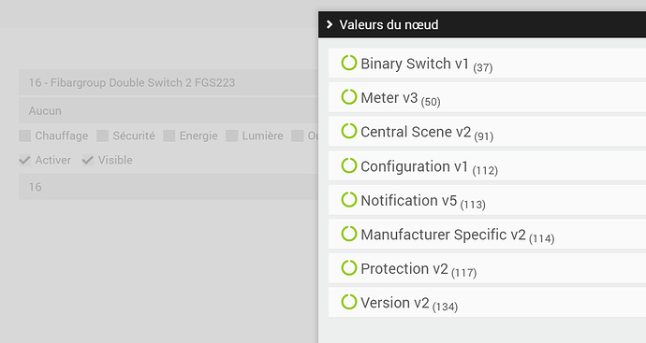Click the green circle icon beside Notification v5
Screen dimensions: 646x343
point(348,199)
